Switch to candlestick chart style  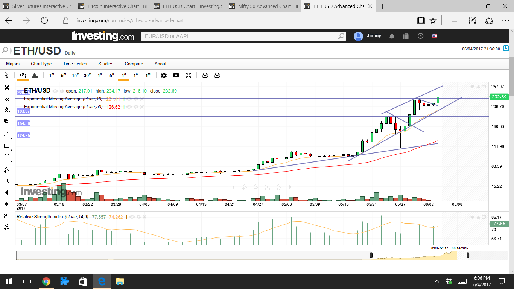(x=23, y=75)
